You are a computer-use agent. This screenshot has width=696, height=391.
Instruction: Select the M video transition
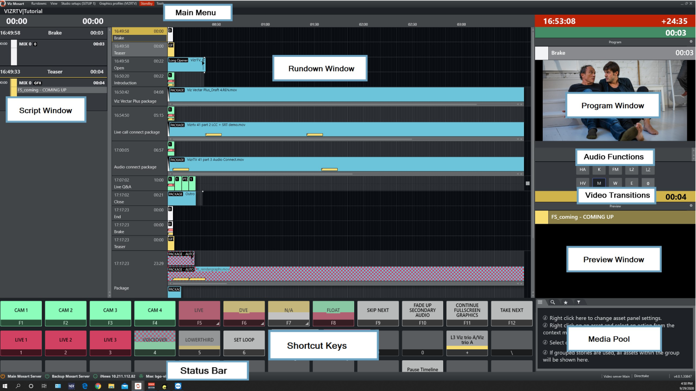pyautogui.click(x=599, y=183)
